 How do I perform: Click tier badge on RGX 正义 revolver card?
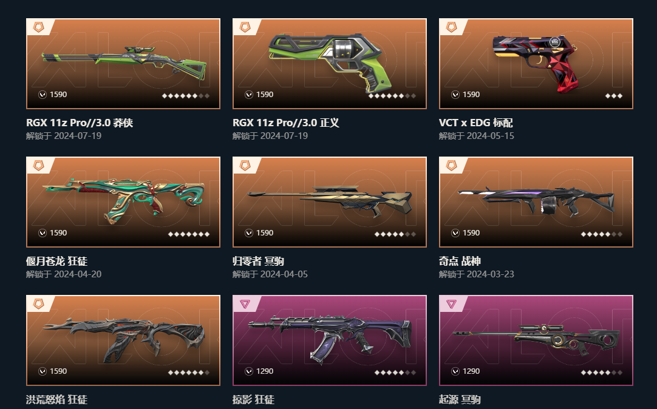[245, 27]
